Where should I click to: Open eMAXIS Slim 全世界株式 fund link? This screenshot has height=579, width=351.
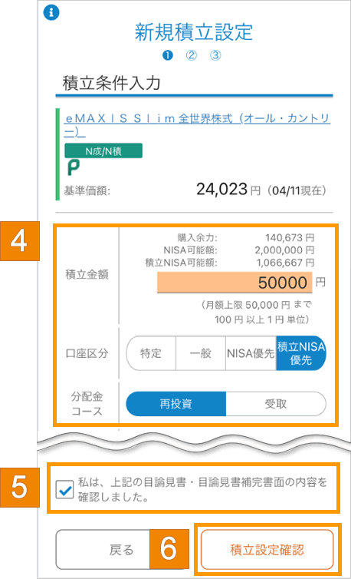(197, 125)
